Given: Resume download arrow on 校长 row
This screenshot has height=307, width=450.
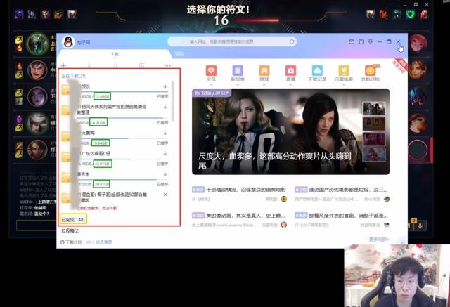Looking at the screenshot, I should [165, 86].
